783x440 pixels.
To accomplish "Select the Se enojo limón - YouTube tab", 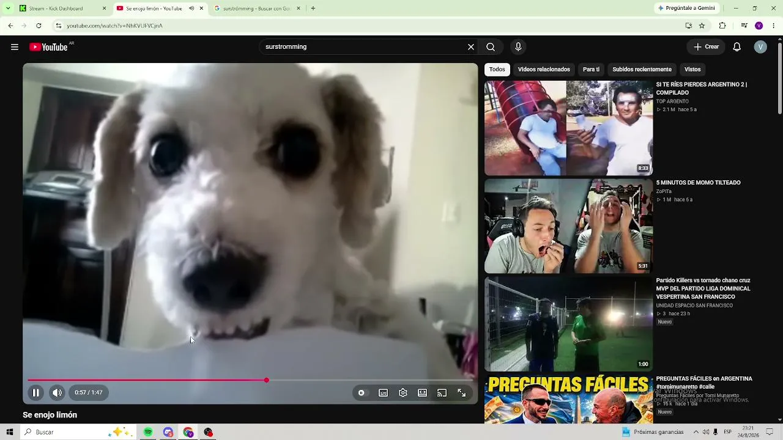I will click(160, 9).
